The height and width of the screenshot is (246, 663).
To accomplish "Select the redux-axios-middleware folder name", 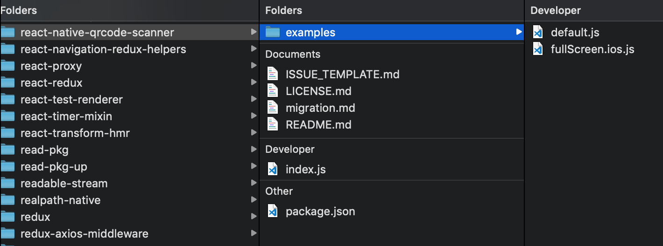I will point(85,234).
